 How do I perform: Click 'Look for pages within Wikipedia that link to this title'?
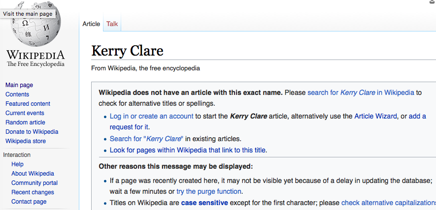pyautogui.click(x=188, y=150)
